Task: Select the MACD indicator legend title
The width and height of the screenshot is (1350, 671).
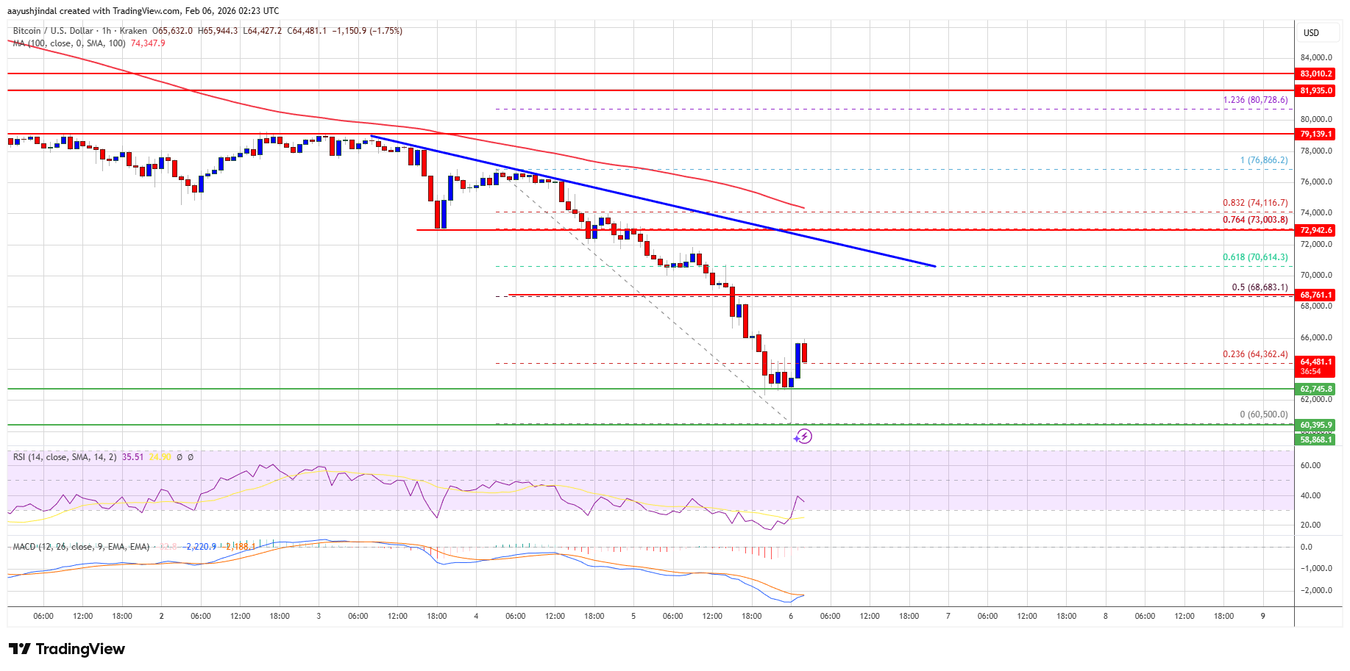Action: pyautogui.click(x=81, y=547)
